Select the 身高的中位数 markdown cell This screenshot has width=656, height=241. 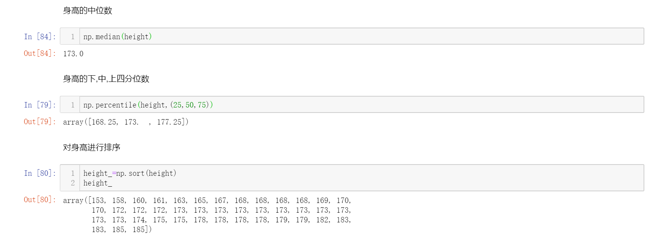click(87, 10)
